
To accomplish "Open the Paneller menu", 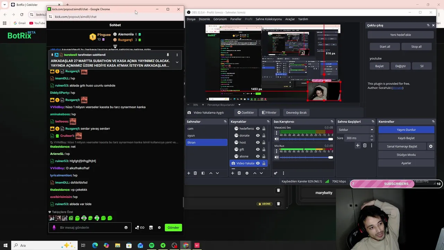I will coord(236,19).
